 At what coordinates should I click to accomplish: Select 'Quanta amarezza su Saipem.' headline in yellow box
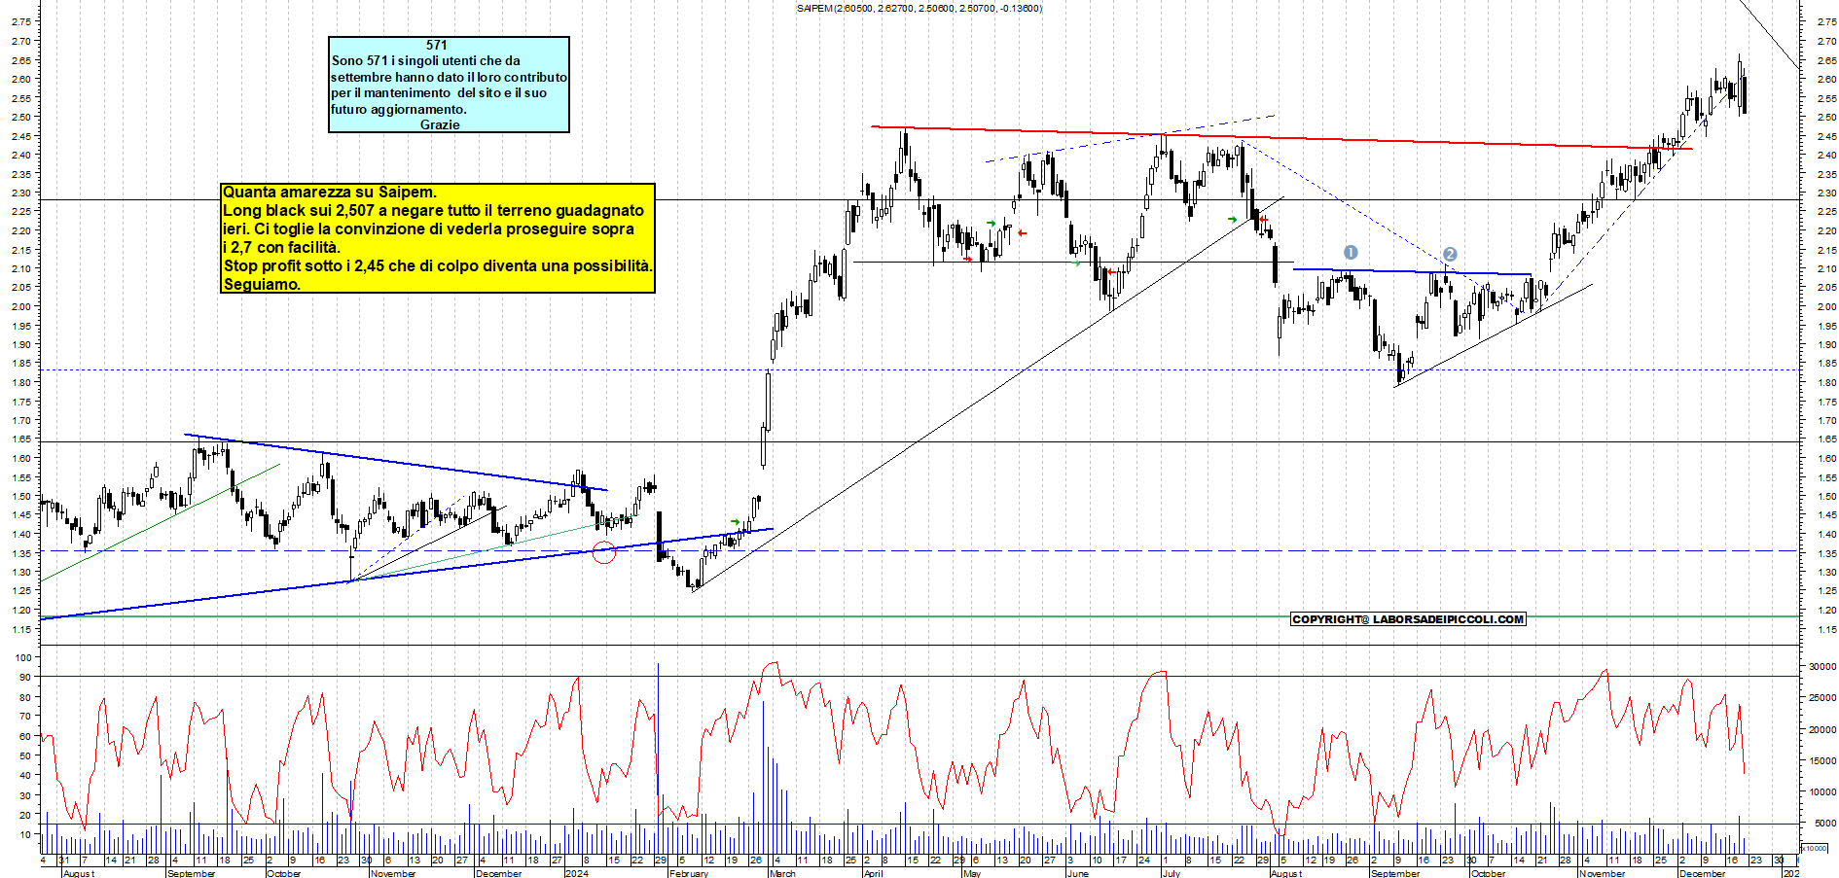coord(330,192)
